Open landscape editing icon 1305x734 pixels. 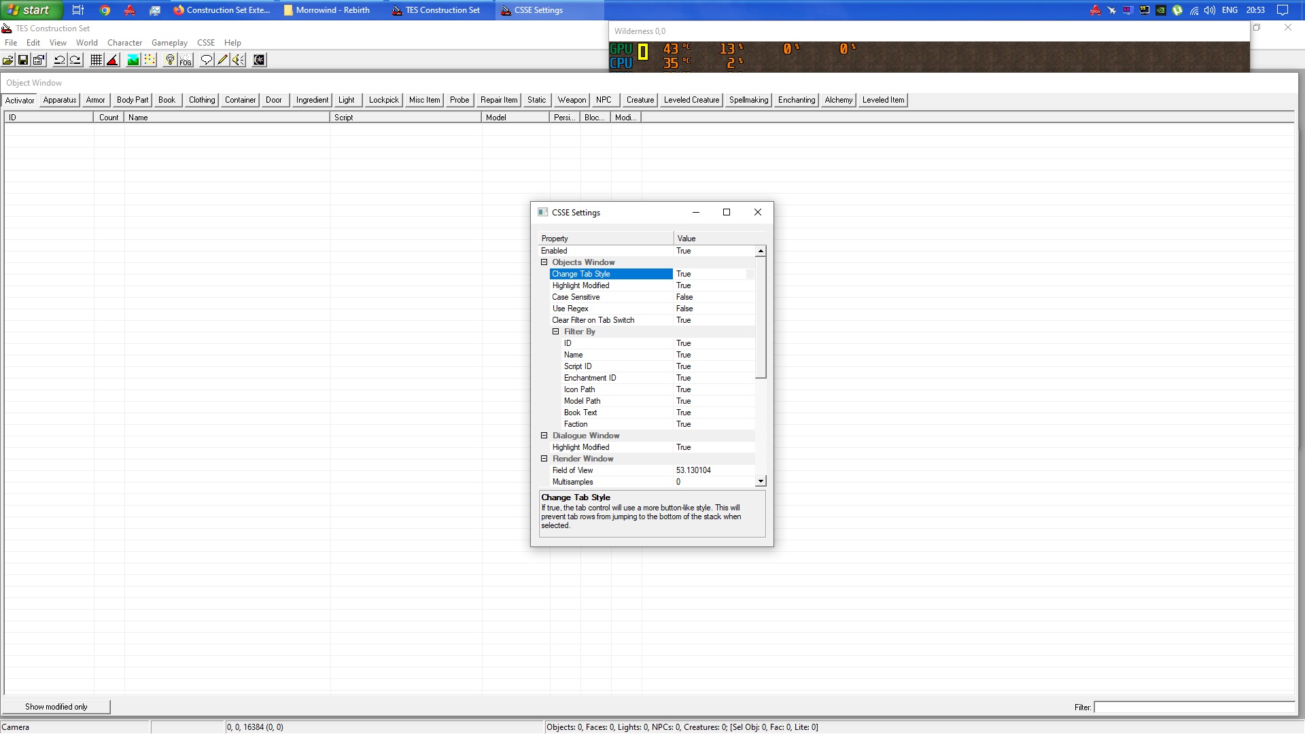[133, 60]
